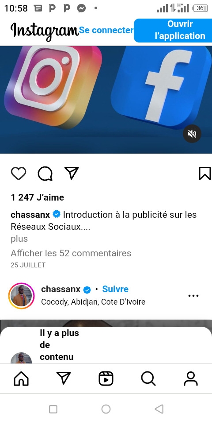Screen dimensions: 212x425
Task: Share the post using the paper plane icon
Action: pos(72,173)
